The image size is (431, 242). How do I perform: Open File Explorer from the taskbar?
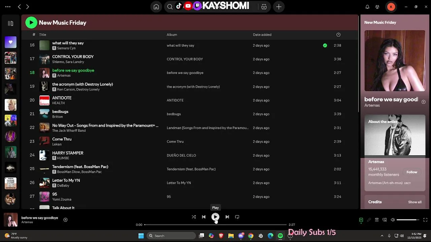(x=231, y=236)
